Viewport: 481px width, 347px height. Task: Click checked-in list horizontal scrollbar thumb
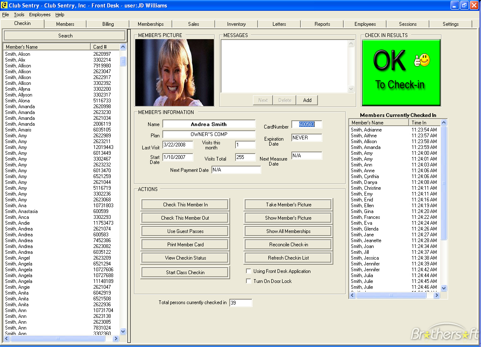point(391,295)
